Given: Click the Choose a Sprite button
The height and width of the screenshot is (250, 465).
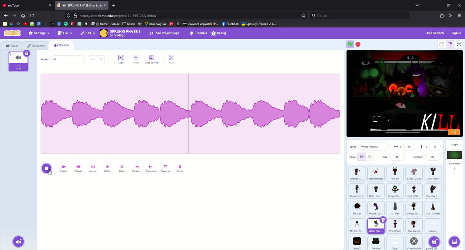Looking at the screenshot, I should click(x=434, y=242).
